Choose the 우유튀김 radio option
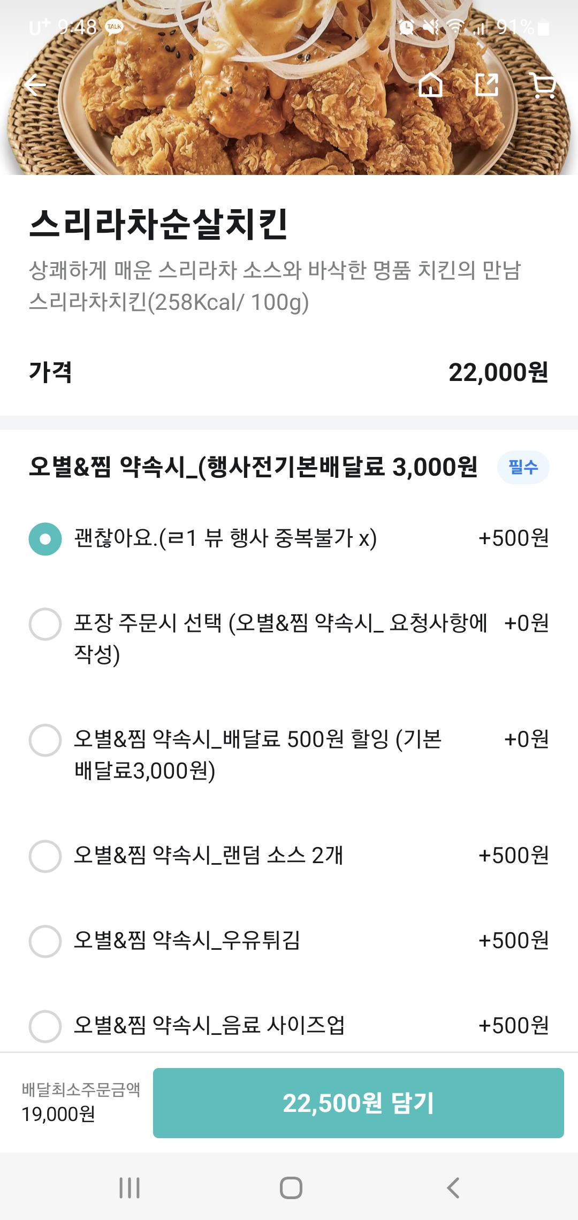 tap(45, 941)
